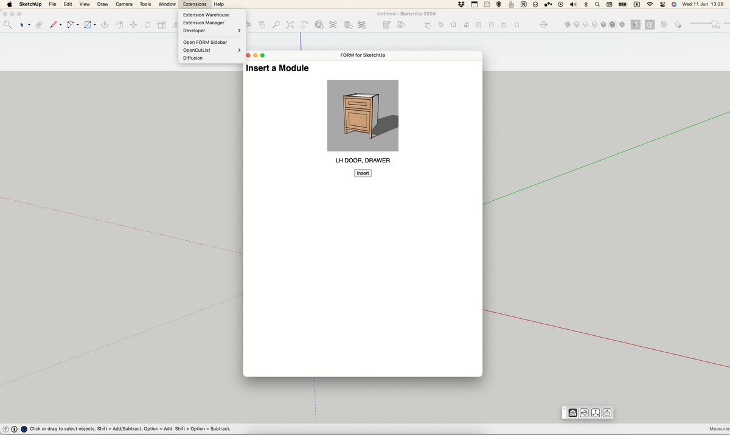Click the Zoom Extents tool
730x435 pixels.
tap(290, 25)
